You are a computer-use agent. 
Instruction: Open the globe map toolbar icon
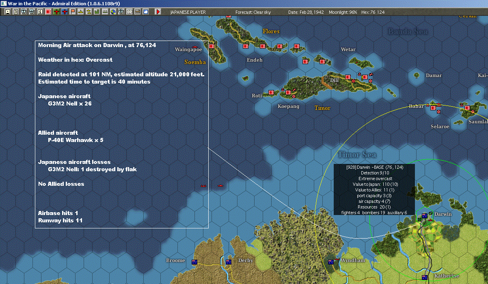pyautogui.click(x=113, y=12)
